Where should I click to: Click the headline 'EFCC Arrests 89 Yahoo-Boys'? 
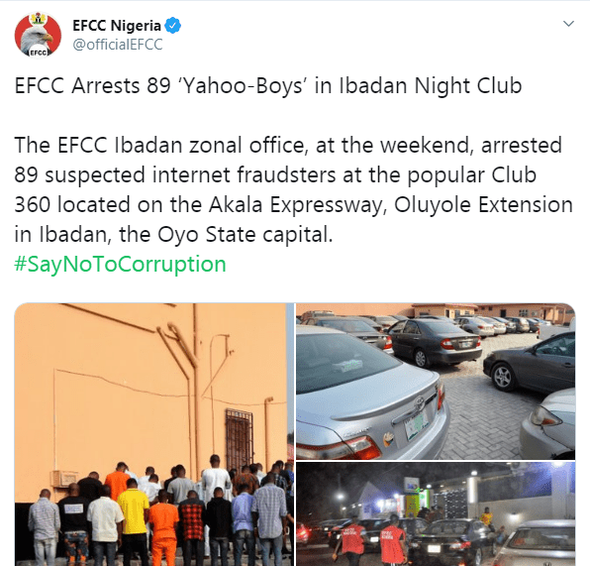[268, 85]
